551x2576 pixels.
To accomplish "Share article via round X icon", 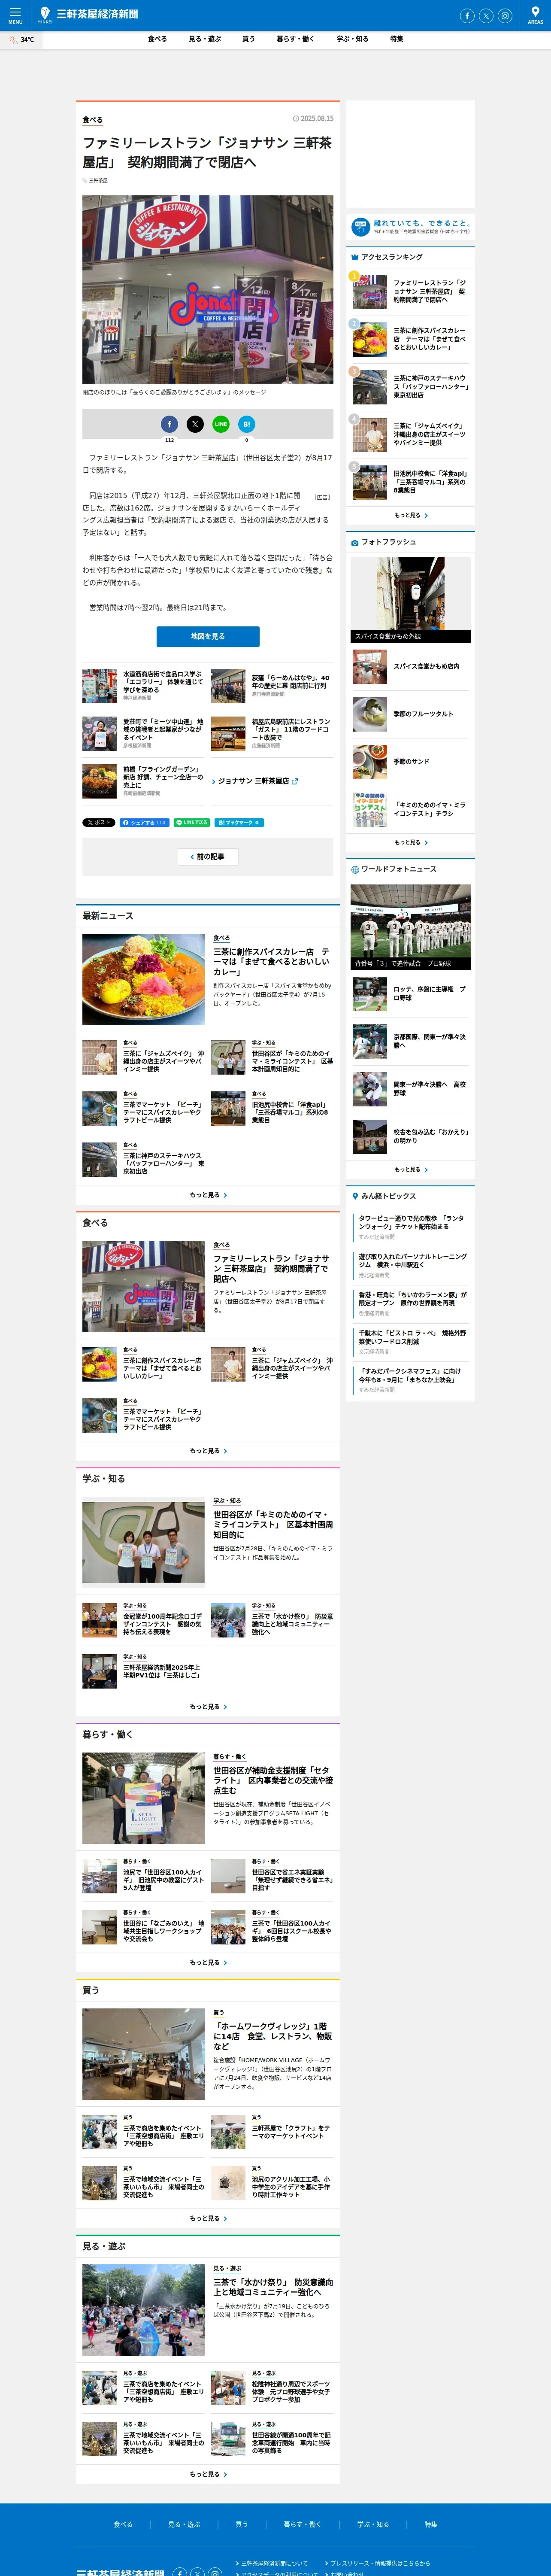I will coord(195,424).
